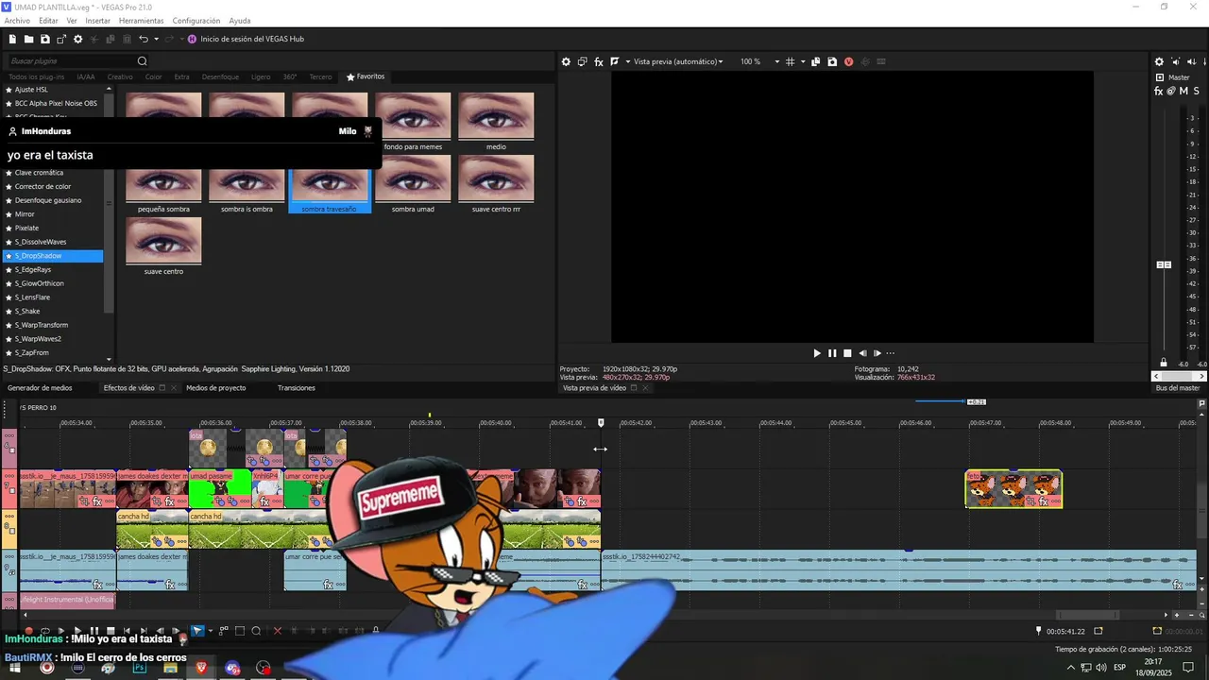The height and width of the screenshot is (680, 1209).
Task: Sign in to VEGAS Hub
Action: [x=246, y=39]
